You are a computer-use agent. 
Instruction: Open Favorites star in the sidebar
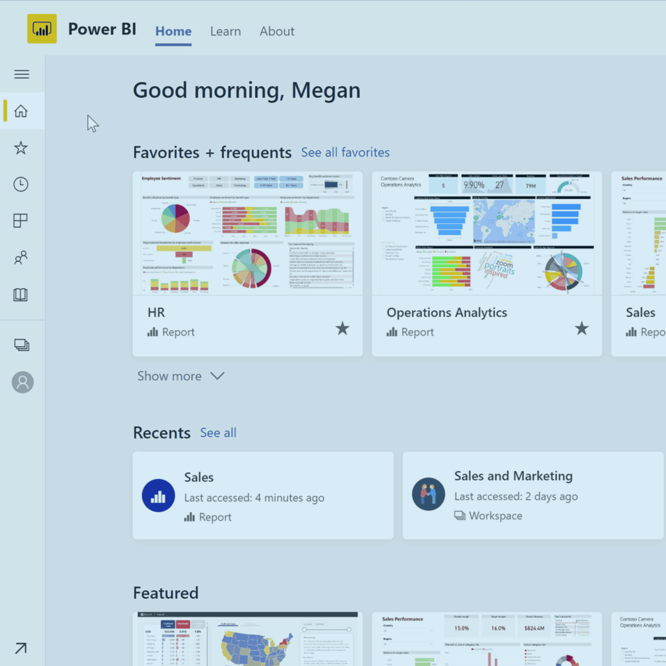(21, 148)
